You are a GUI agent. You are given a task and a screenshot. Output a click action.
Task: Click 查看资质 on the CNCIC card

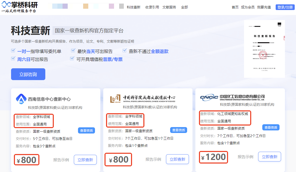coord(271,127)
